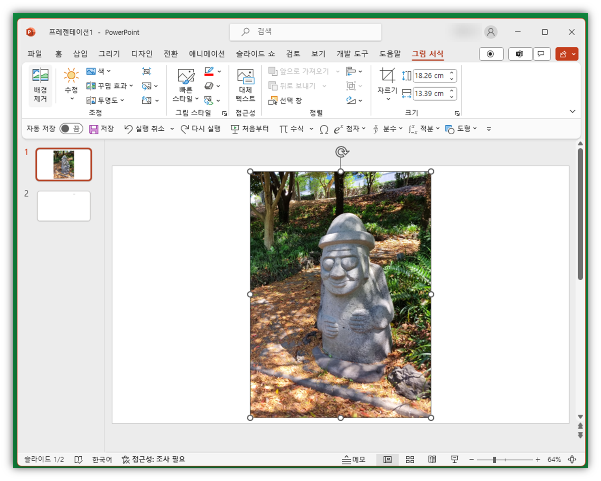The height and width of the screenshot is (481, 601).
Task: Switch to the 홈 ribbon tab
Action: click(x=58, y=54)
